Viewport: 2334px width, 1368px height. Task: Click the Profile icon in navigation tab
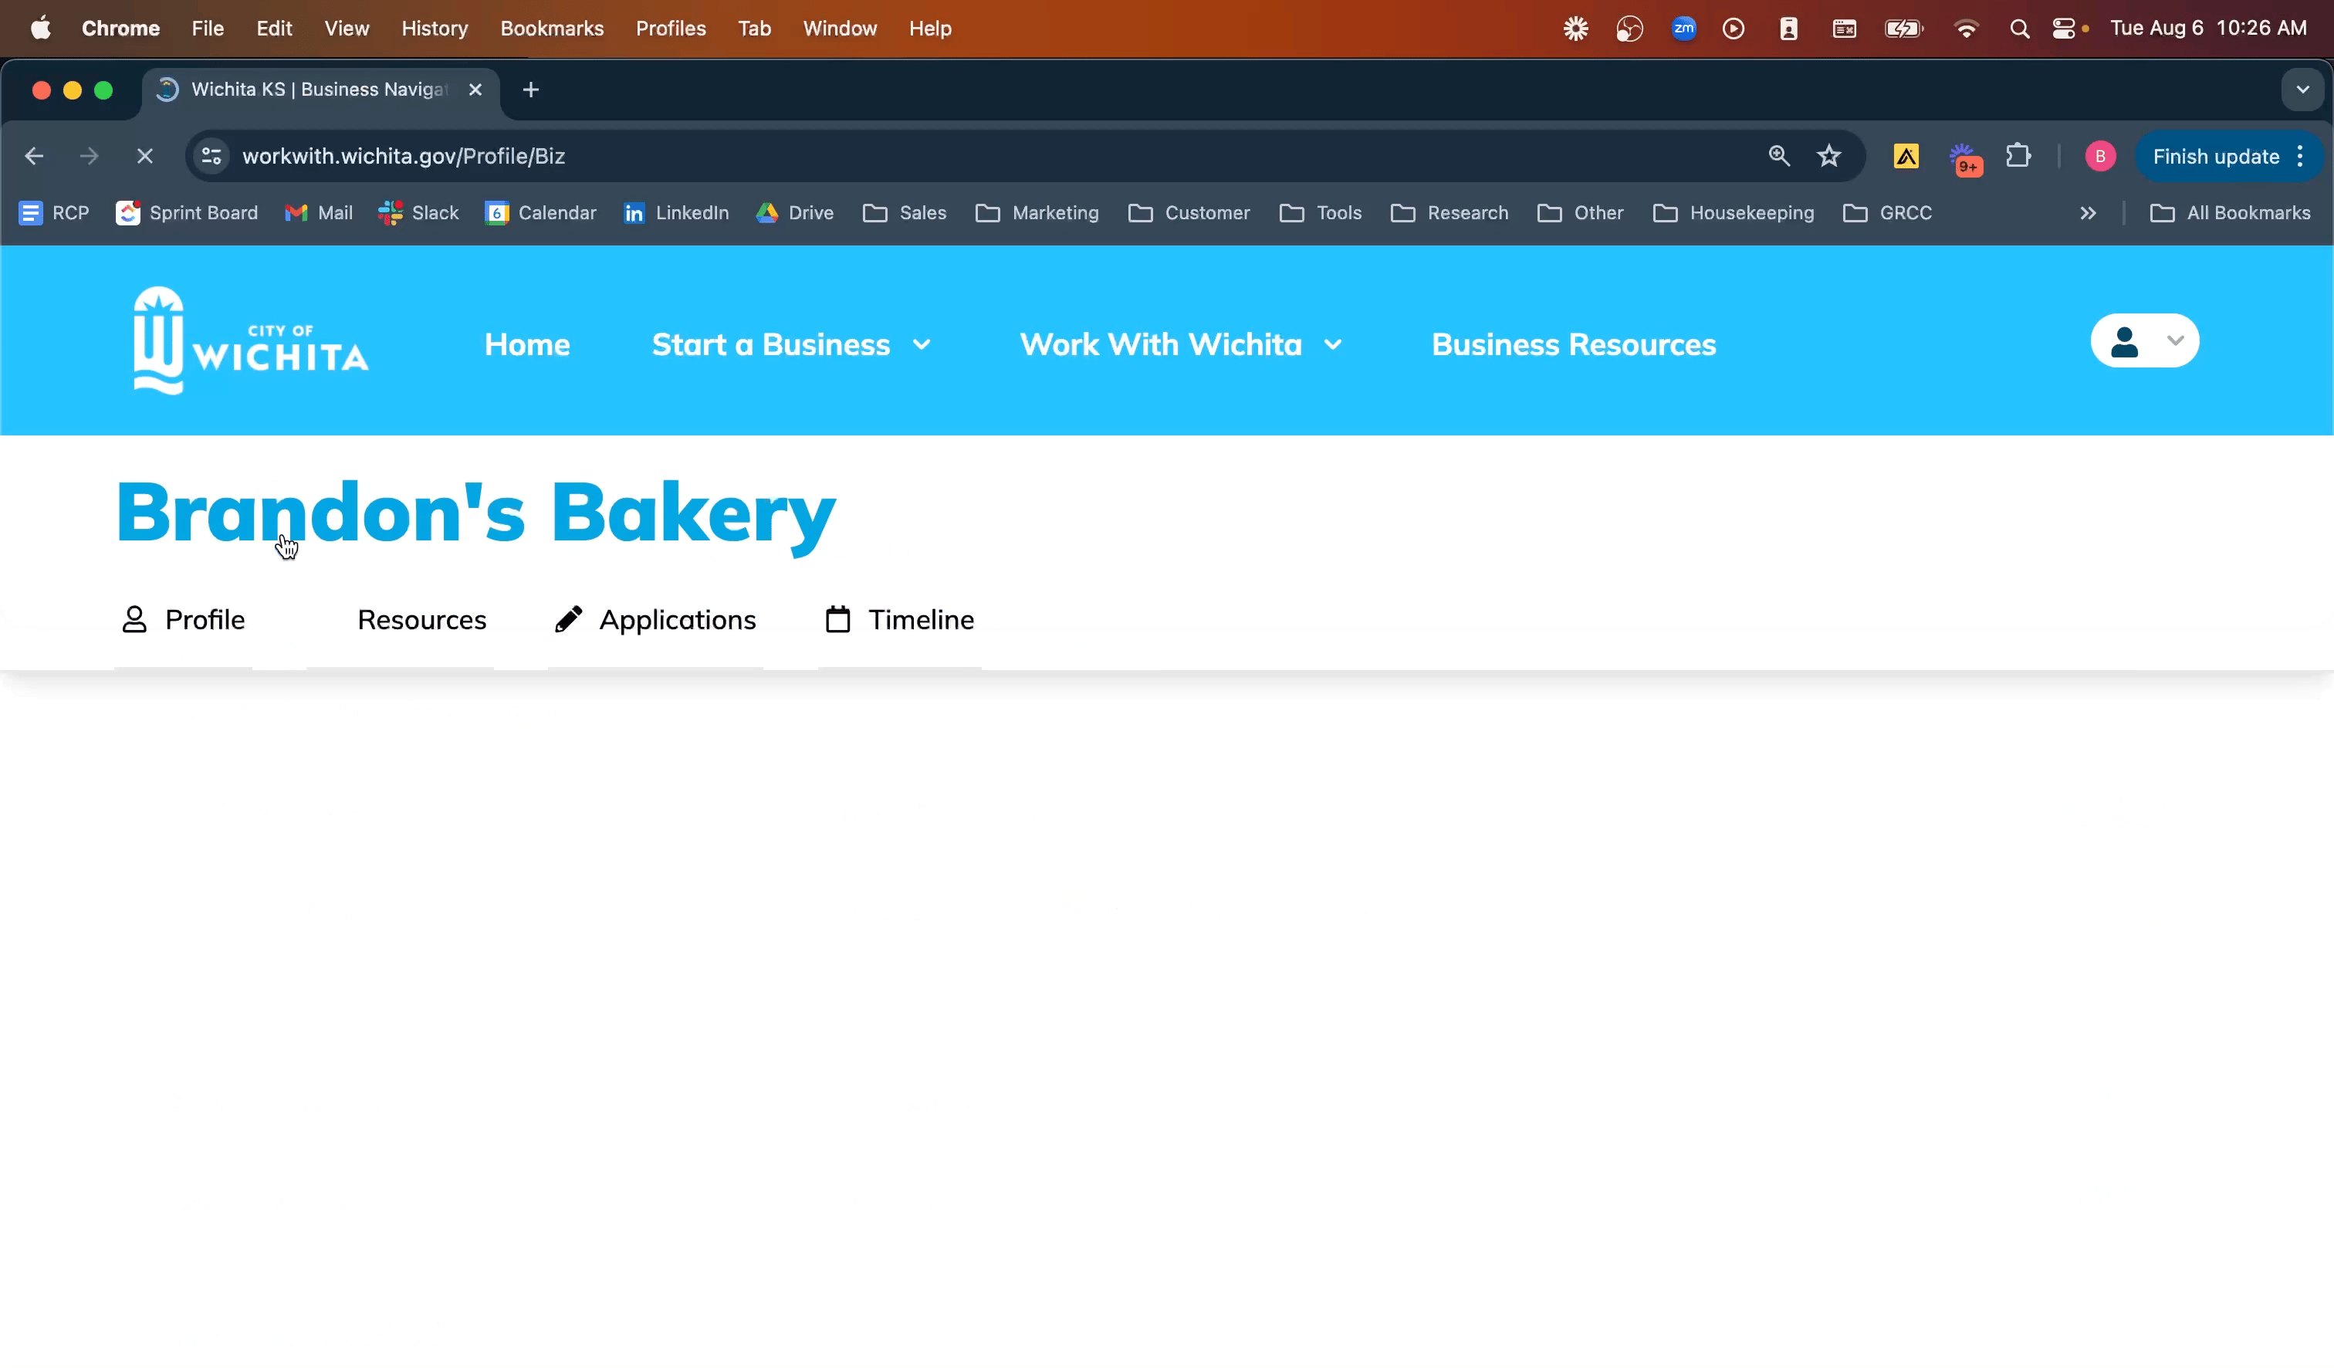134,619
